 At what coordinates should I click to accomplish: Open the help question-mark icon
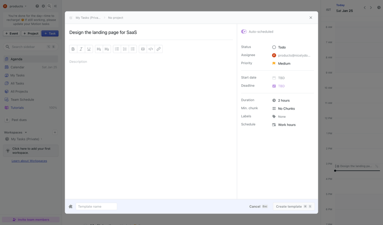[37, 6]
